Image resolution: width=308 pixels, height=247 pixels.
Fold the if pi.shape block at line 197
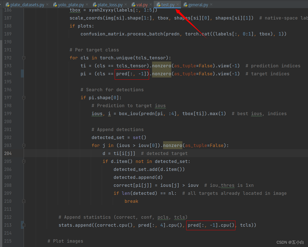click(24, 98)
